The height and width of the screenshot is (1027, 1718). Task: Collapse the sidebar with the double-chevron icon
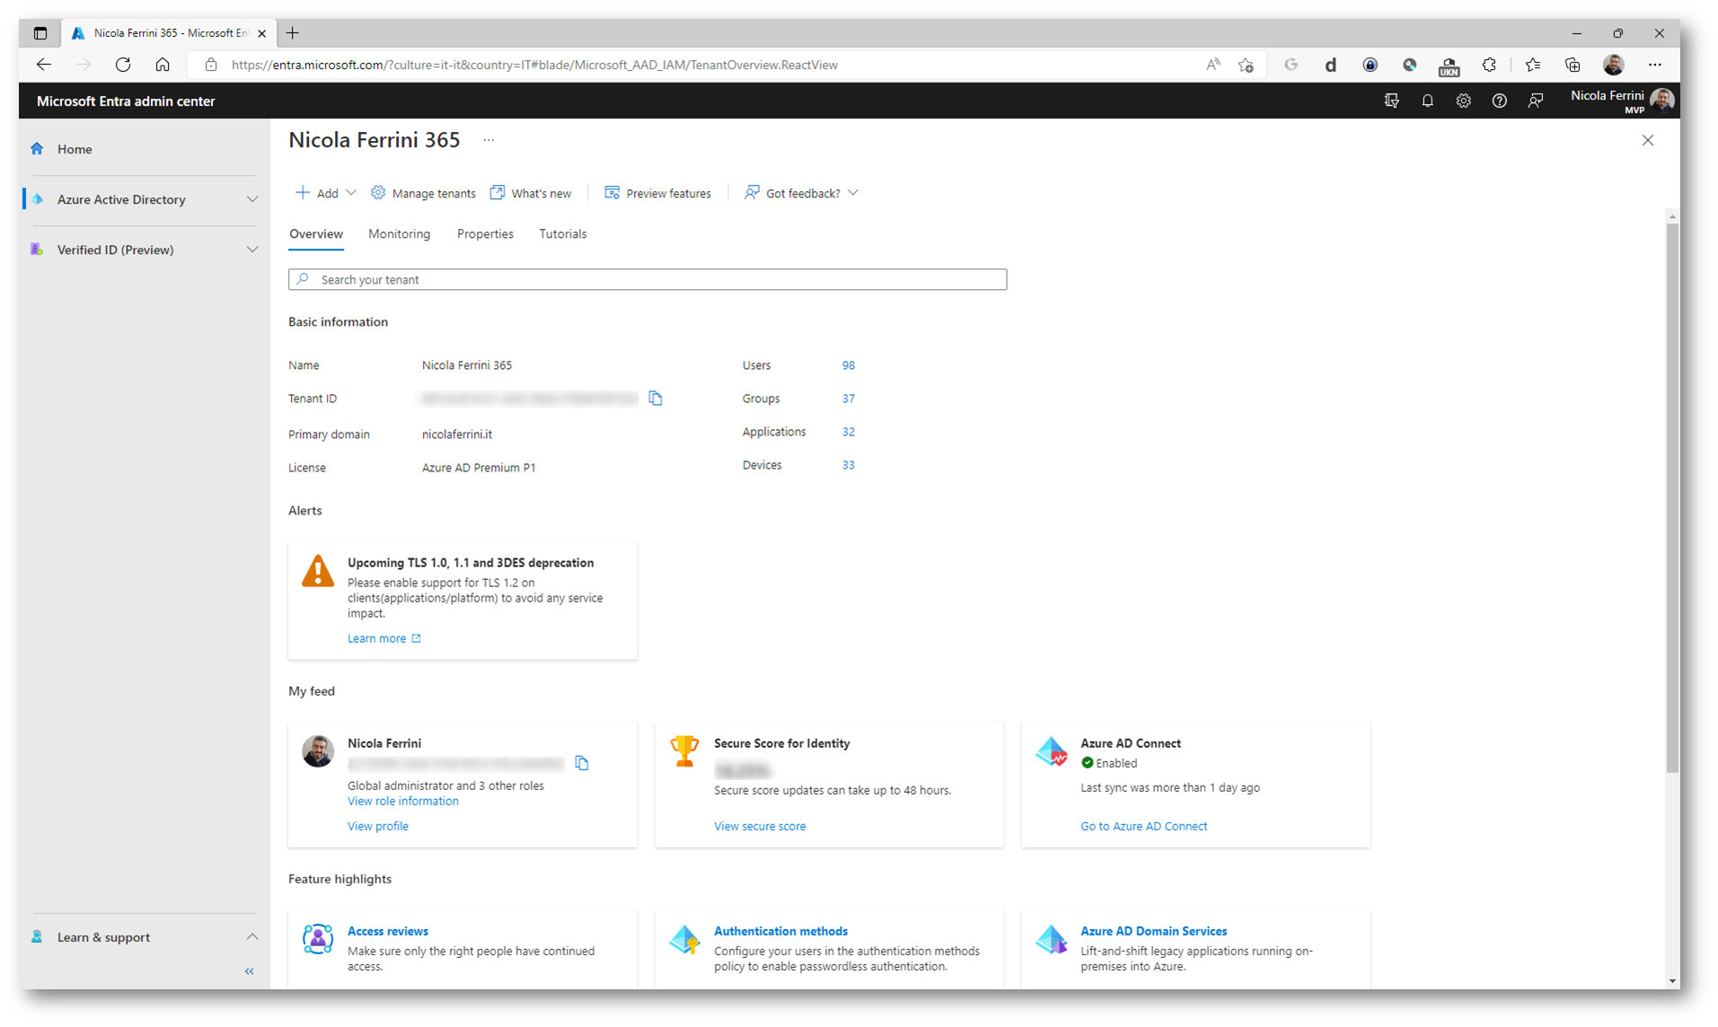coord(250,970)
